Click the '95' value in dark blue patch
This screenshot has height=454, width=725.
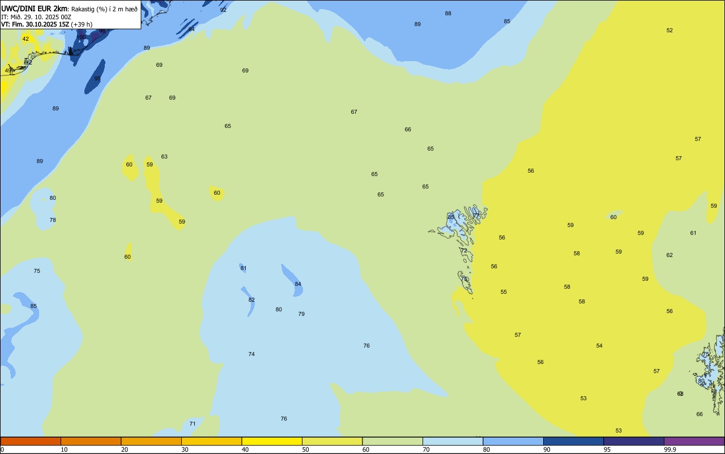(x=97, y=79)
